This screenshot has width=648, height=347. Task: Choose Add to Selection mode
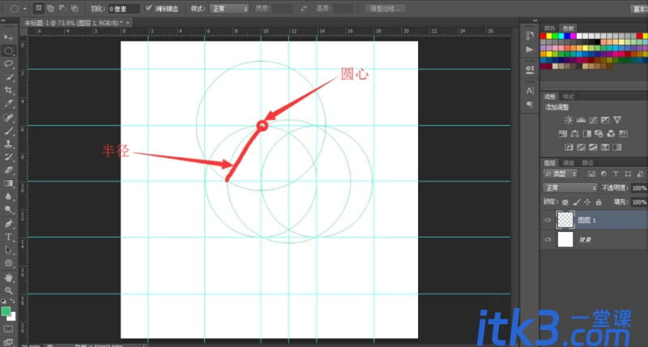pos(50,8)
